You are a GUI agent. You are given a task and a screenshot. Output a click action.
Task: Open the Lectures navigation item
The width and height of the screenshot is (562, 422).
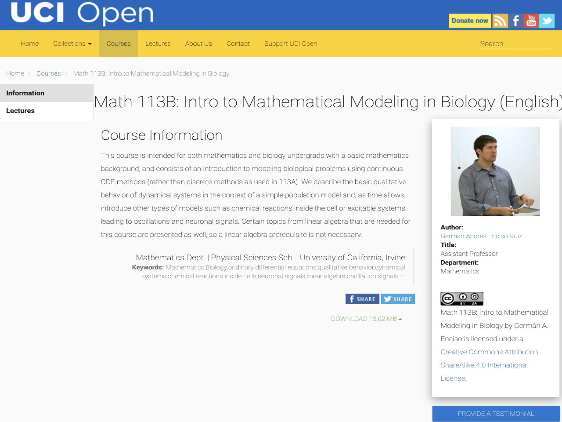point(158,44)
